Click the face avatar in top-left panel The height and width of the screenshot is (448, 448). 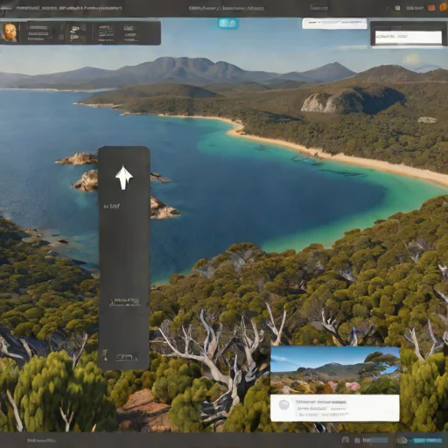pyautogui.click(x=10, y=32)
